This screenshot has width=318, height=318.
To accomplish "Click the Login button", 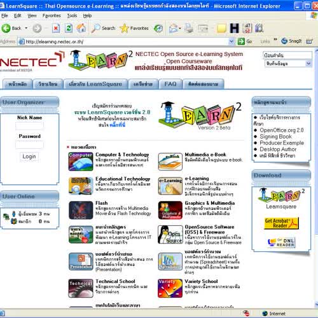I will coord(29,156).
